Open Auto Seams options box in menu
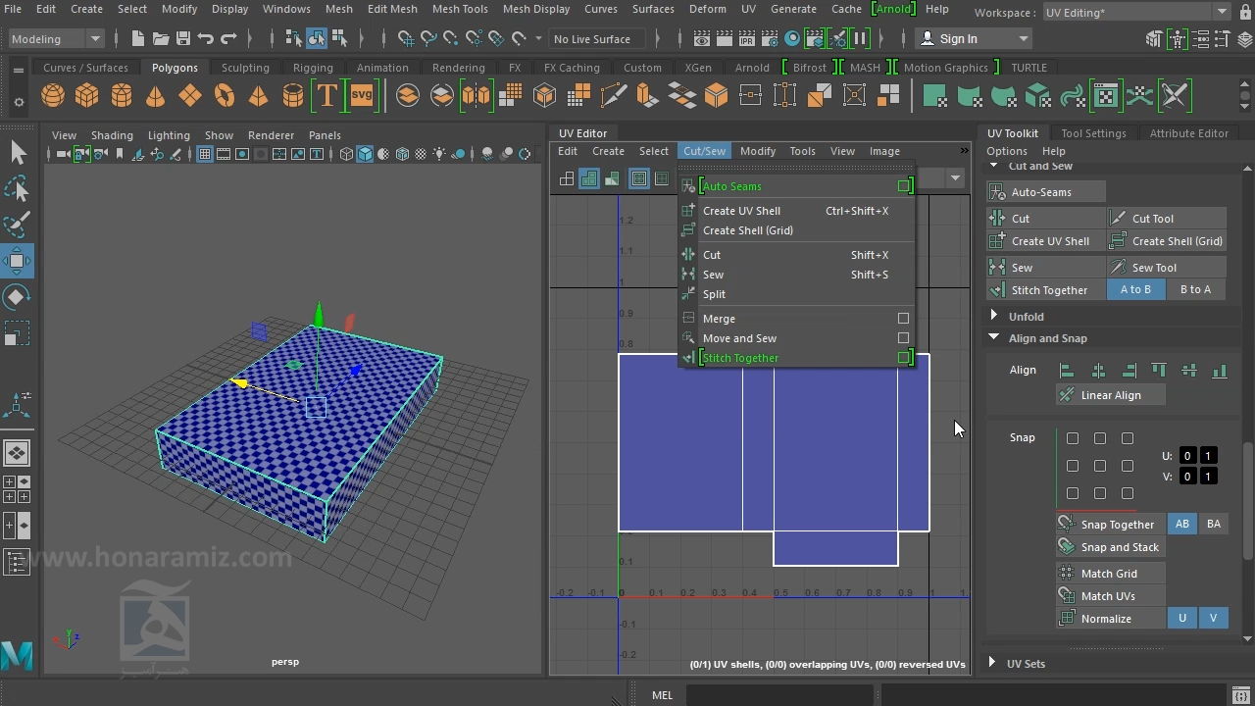This screenshot has height=706, width=1255. (x=903, y=186)
